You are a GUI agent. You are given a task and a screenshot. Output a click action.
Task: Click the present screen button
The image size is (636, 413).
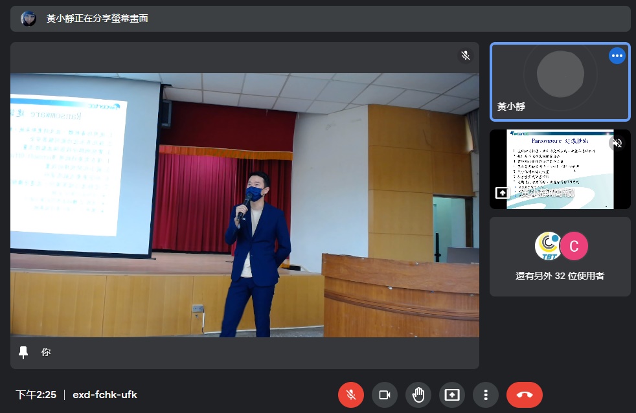[452, 395]
